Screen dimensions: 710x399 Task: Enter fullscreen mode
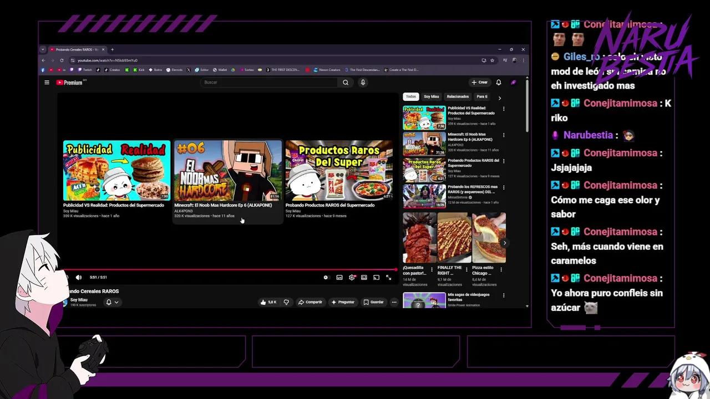pyautogui.click(x=388, y=277)
